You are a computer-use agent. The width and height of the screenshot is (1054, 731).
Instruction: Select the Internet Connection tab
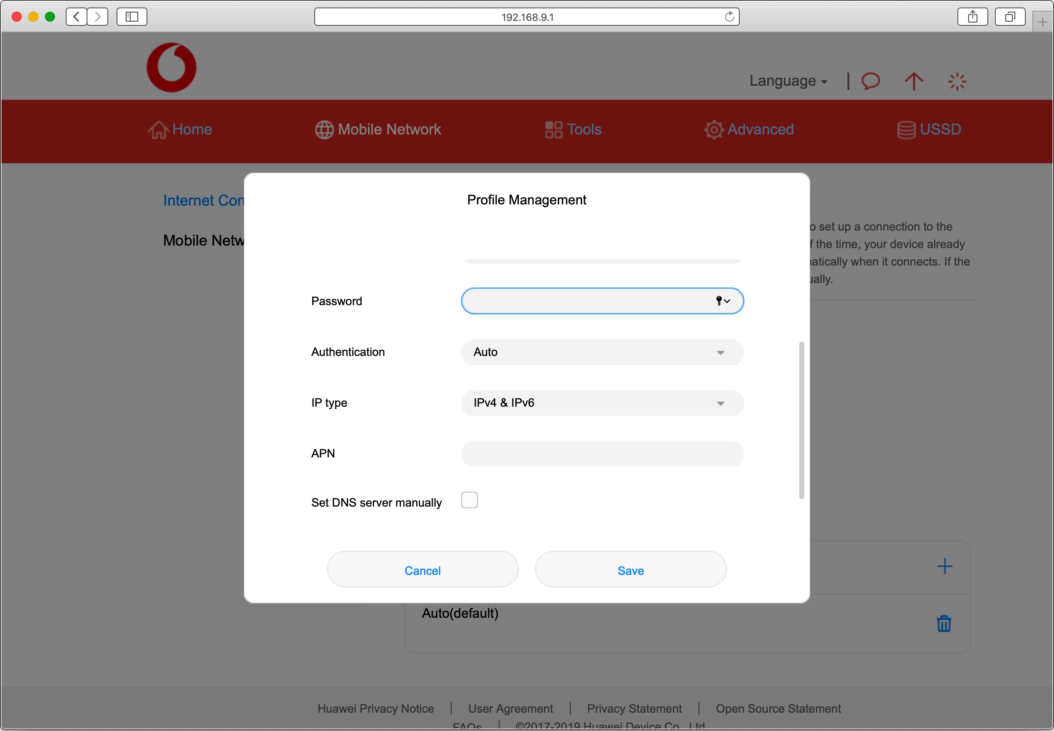coord(204,200)
